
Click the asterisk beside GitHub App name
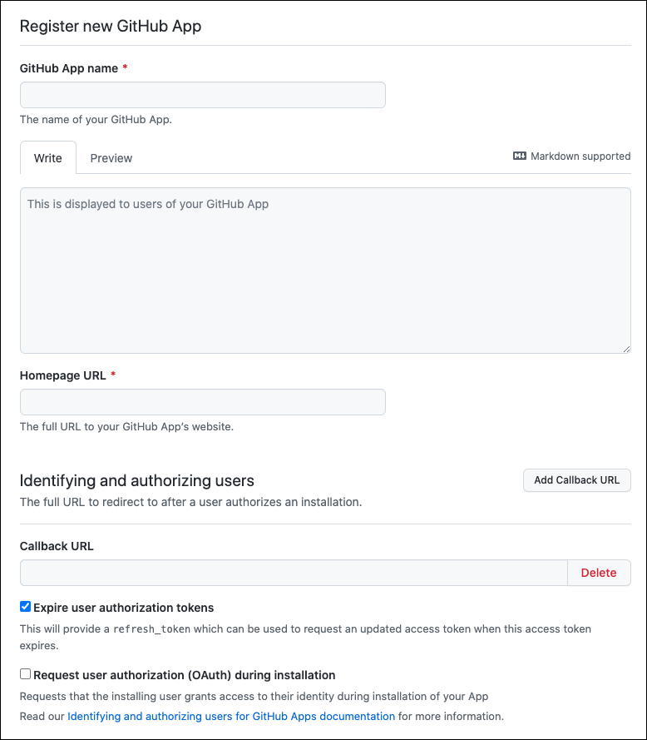coord(126,67)
